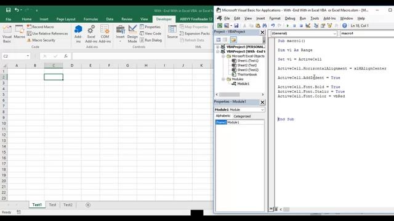Click the Undo icon in VBA toolbar
This screenshot has width=394, height=221.
273,26
